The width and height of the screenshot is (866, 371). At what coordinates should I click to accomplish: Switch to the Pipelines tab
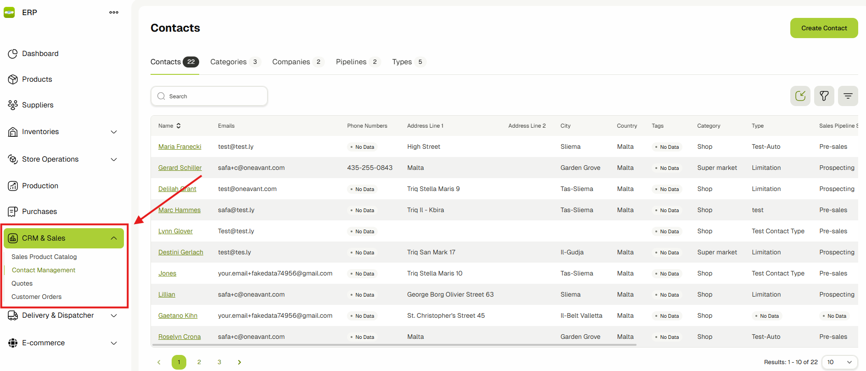point(351,62)
